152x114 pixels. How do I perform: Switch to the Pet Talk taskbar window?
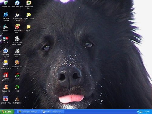(x=53, y=112)
